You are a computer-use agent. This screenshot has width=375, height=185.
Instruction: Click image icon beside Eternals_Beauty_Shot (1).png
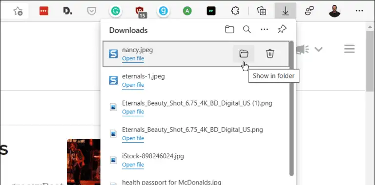pos(113,107)
